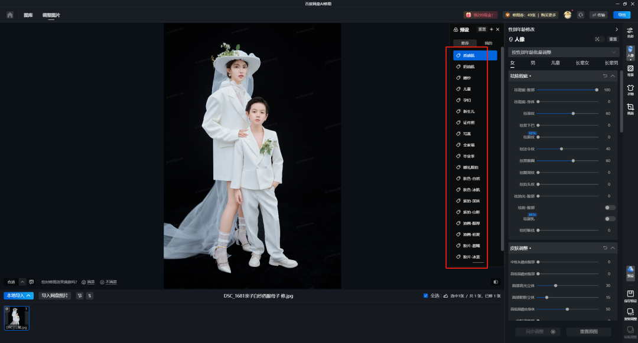Close the 预设 presets panel
Image resolution: width=638 pixels, height=343 pixels.
(x=497, y=29)
